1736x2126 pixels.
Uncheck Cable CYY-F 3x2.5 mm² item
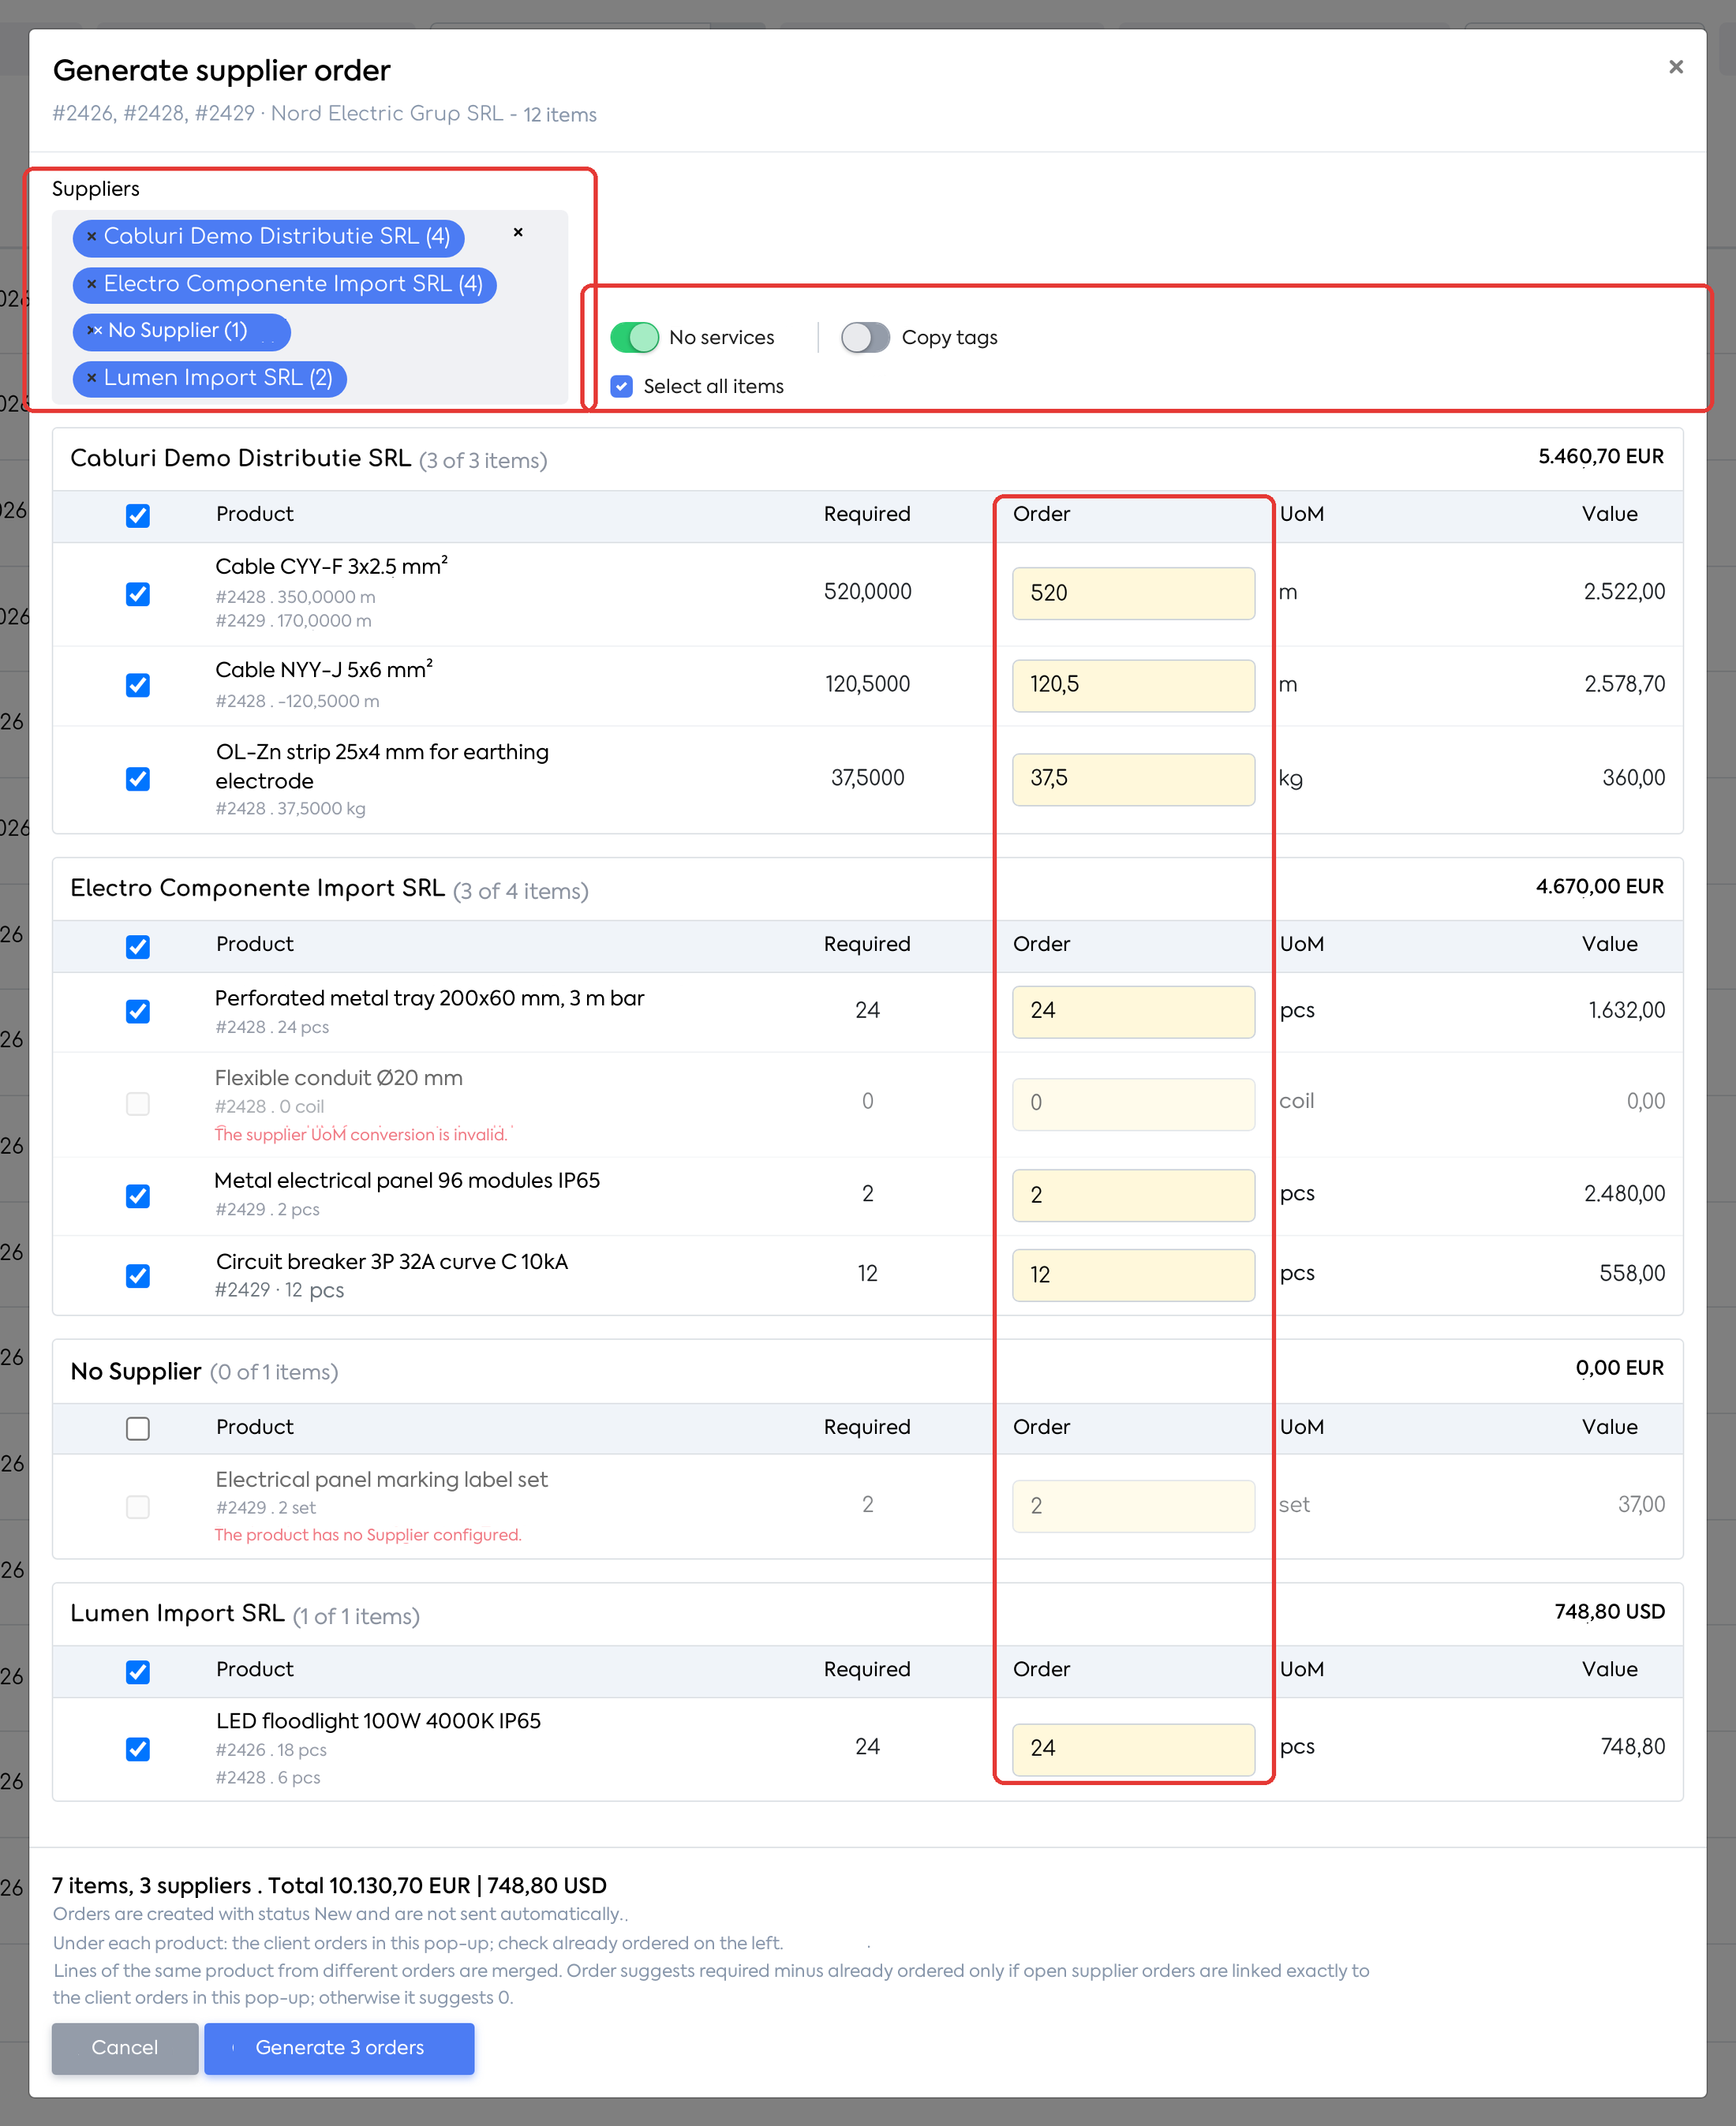(x=138, y=594)
